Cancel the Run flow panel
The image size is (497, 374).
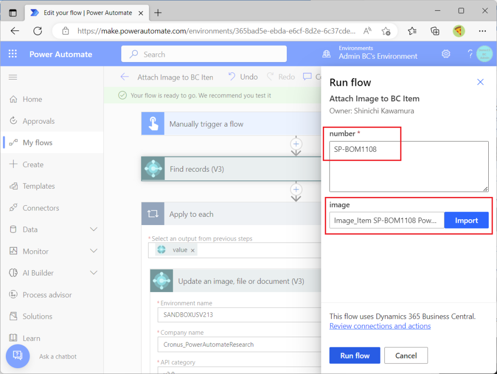point(406,356)
